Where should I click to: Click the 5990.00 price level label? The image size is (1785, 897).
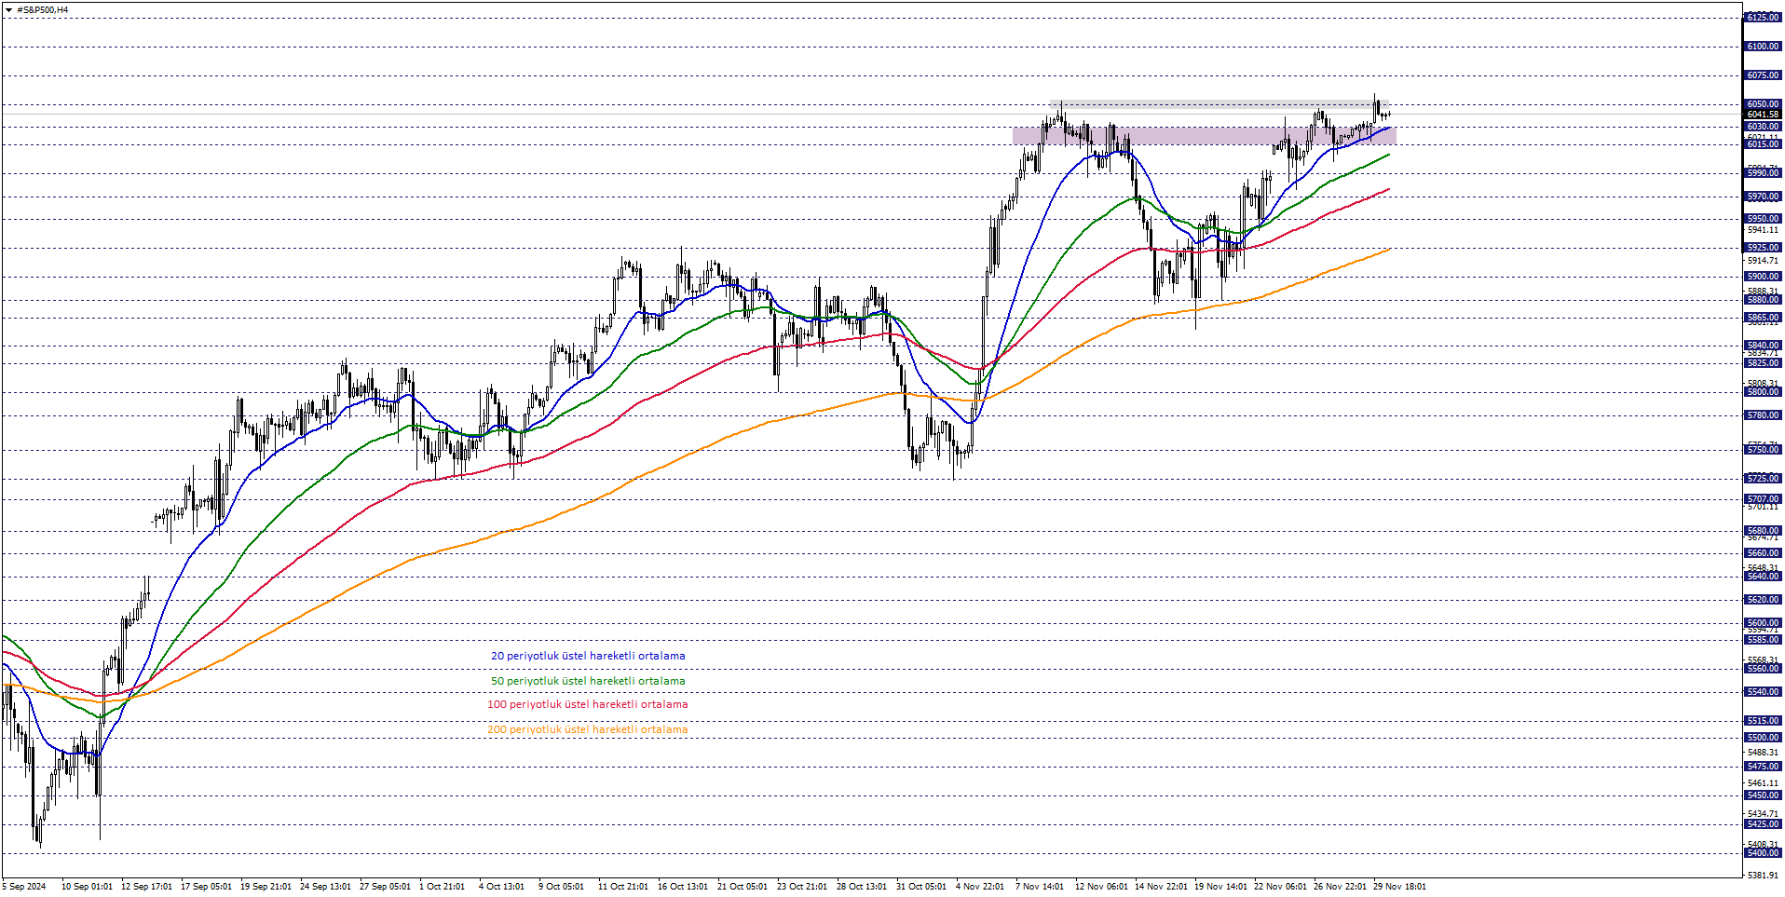click(1763, 173)
